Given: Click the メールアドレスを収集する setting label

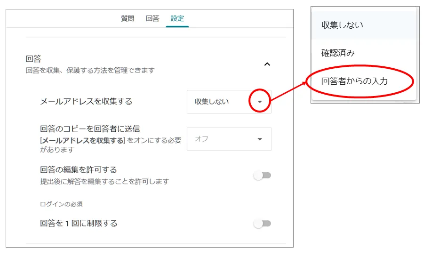Looking at the screenshot, I should point(86,101).
